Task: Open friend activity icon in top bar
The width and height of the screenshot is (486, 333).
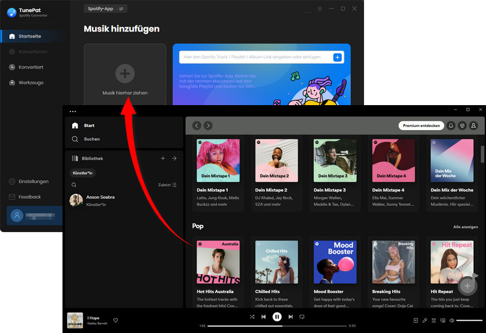Action: click(x=462, y=125)
